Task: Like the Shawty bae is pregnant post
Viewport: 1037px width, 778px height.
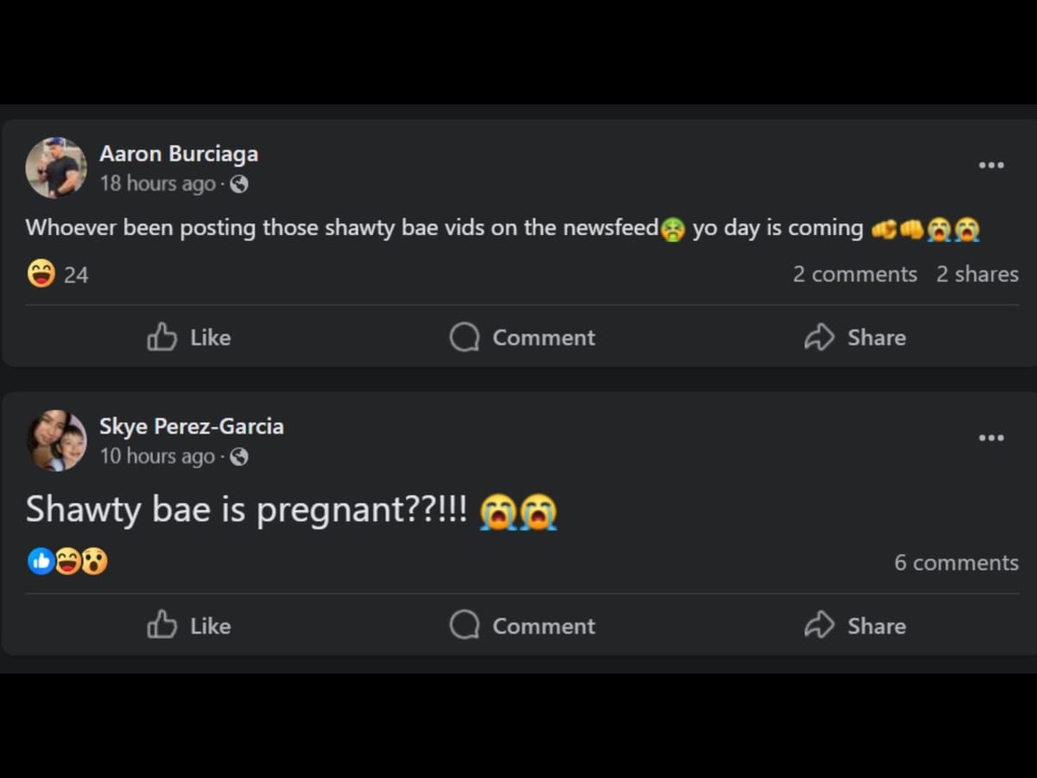Action: point(188,625)
